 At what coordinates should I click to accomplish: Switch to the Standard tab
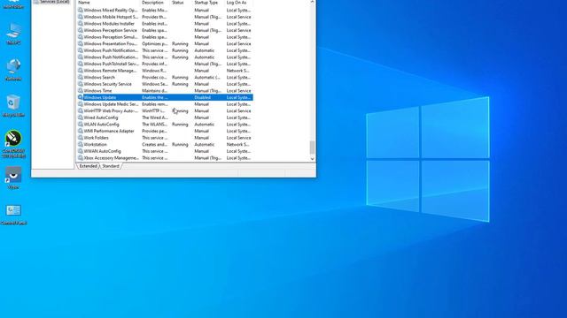click(111, 166)
